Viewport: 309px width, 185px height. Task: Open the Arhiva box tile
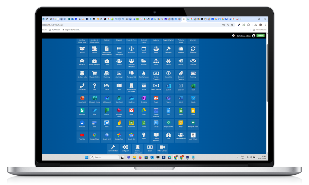[144, 88]
